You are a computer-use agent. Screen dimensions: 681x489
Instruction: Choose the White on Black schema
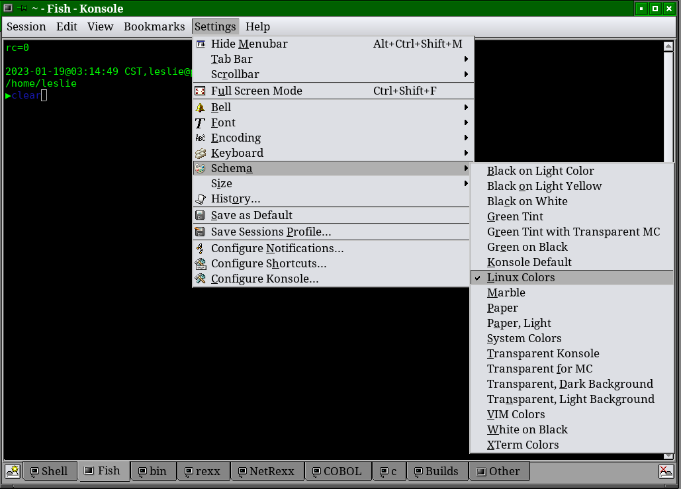click(x=572, y=430)
